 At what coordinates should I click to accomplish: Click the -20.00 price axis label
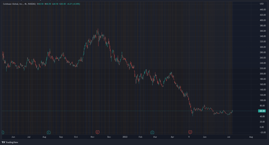pyautogui.click(x=263, y=132)
